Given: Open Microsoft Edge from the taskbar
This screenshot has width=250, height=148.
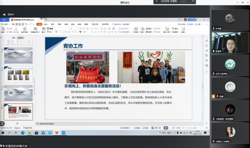Looking at the screenshot, I should [x=23, y=133].
